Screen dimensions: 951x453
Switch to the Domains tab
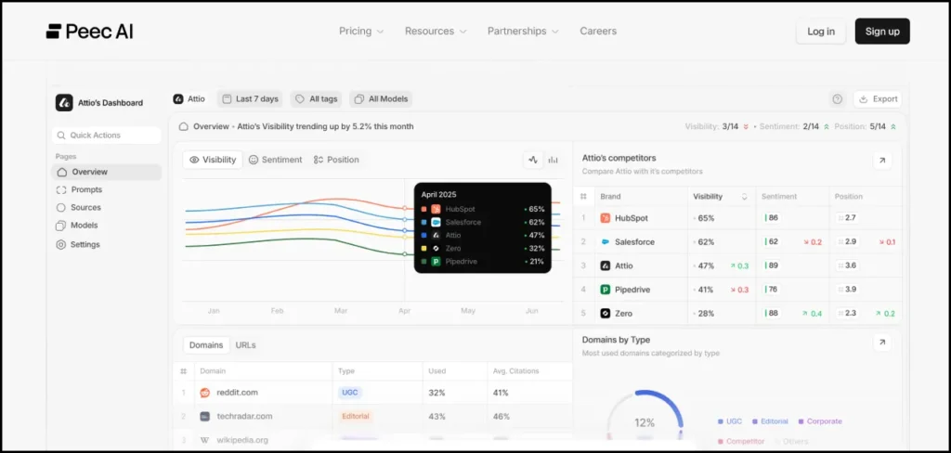pos(206,345)
